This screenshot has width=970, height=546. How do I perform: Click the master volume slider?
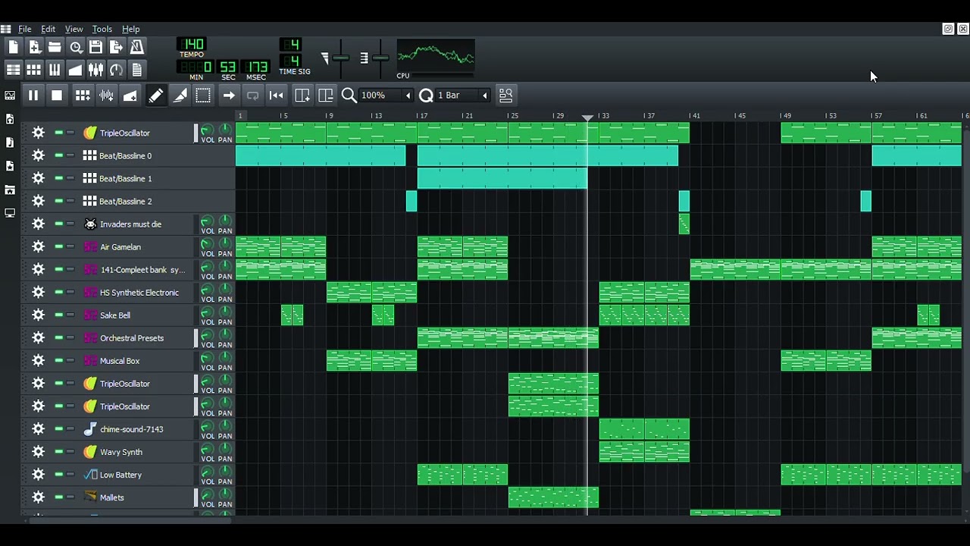click(340, 58)
